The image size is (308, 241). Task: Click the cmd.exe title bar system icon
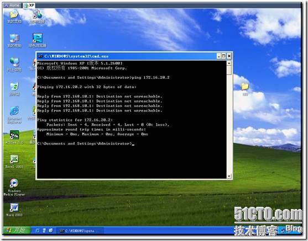point(40,56)
